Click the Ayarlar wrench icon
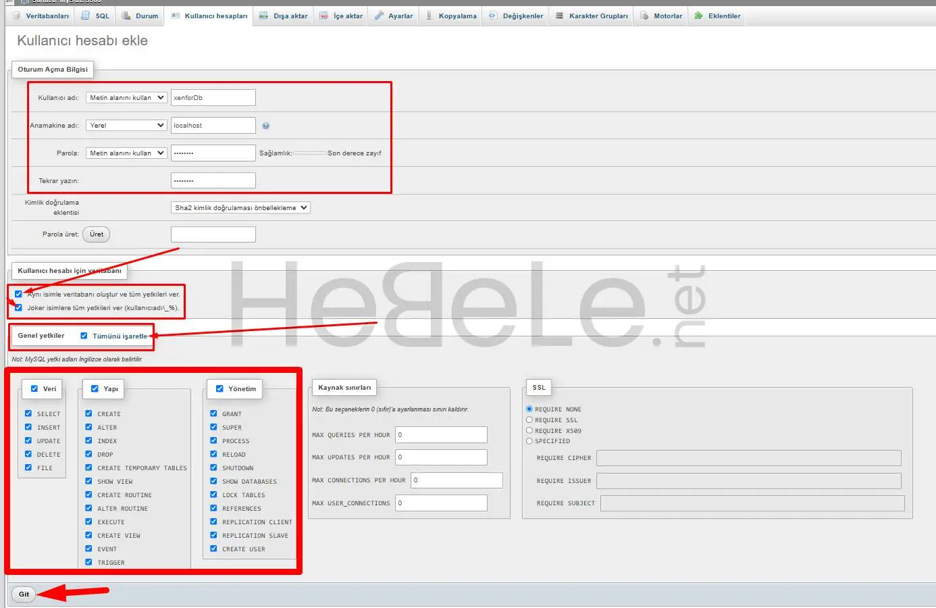 point(379,16)
